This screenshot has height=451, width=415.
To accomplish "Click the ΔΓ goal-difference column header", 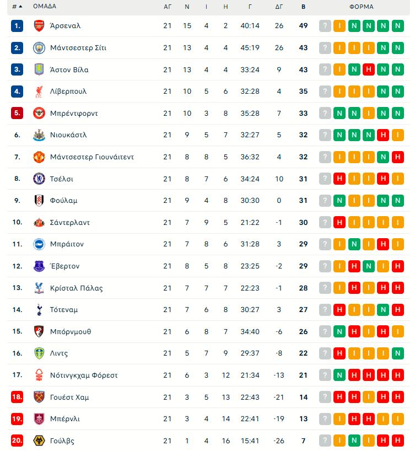I will coord(279,7).
